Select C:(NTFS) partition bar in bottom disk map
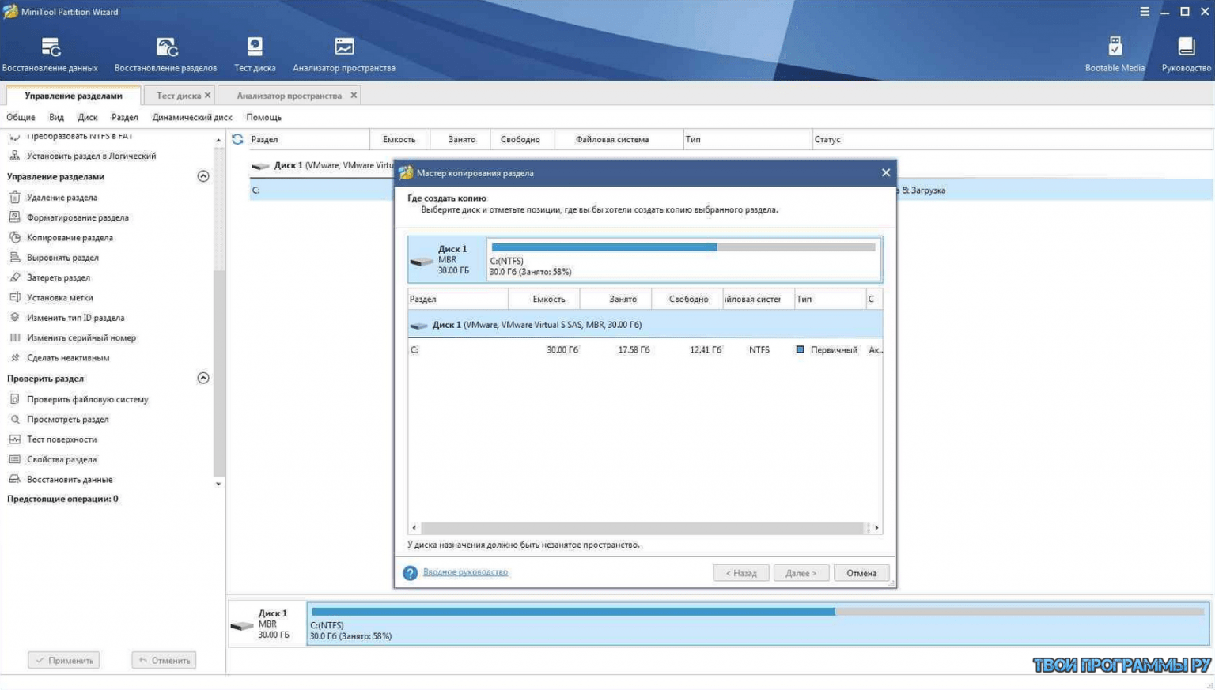Image resolution: width=1215 pixels, height=690 pixels. pos(758,623)
